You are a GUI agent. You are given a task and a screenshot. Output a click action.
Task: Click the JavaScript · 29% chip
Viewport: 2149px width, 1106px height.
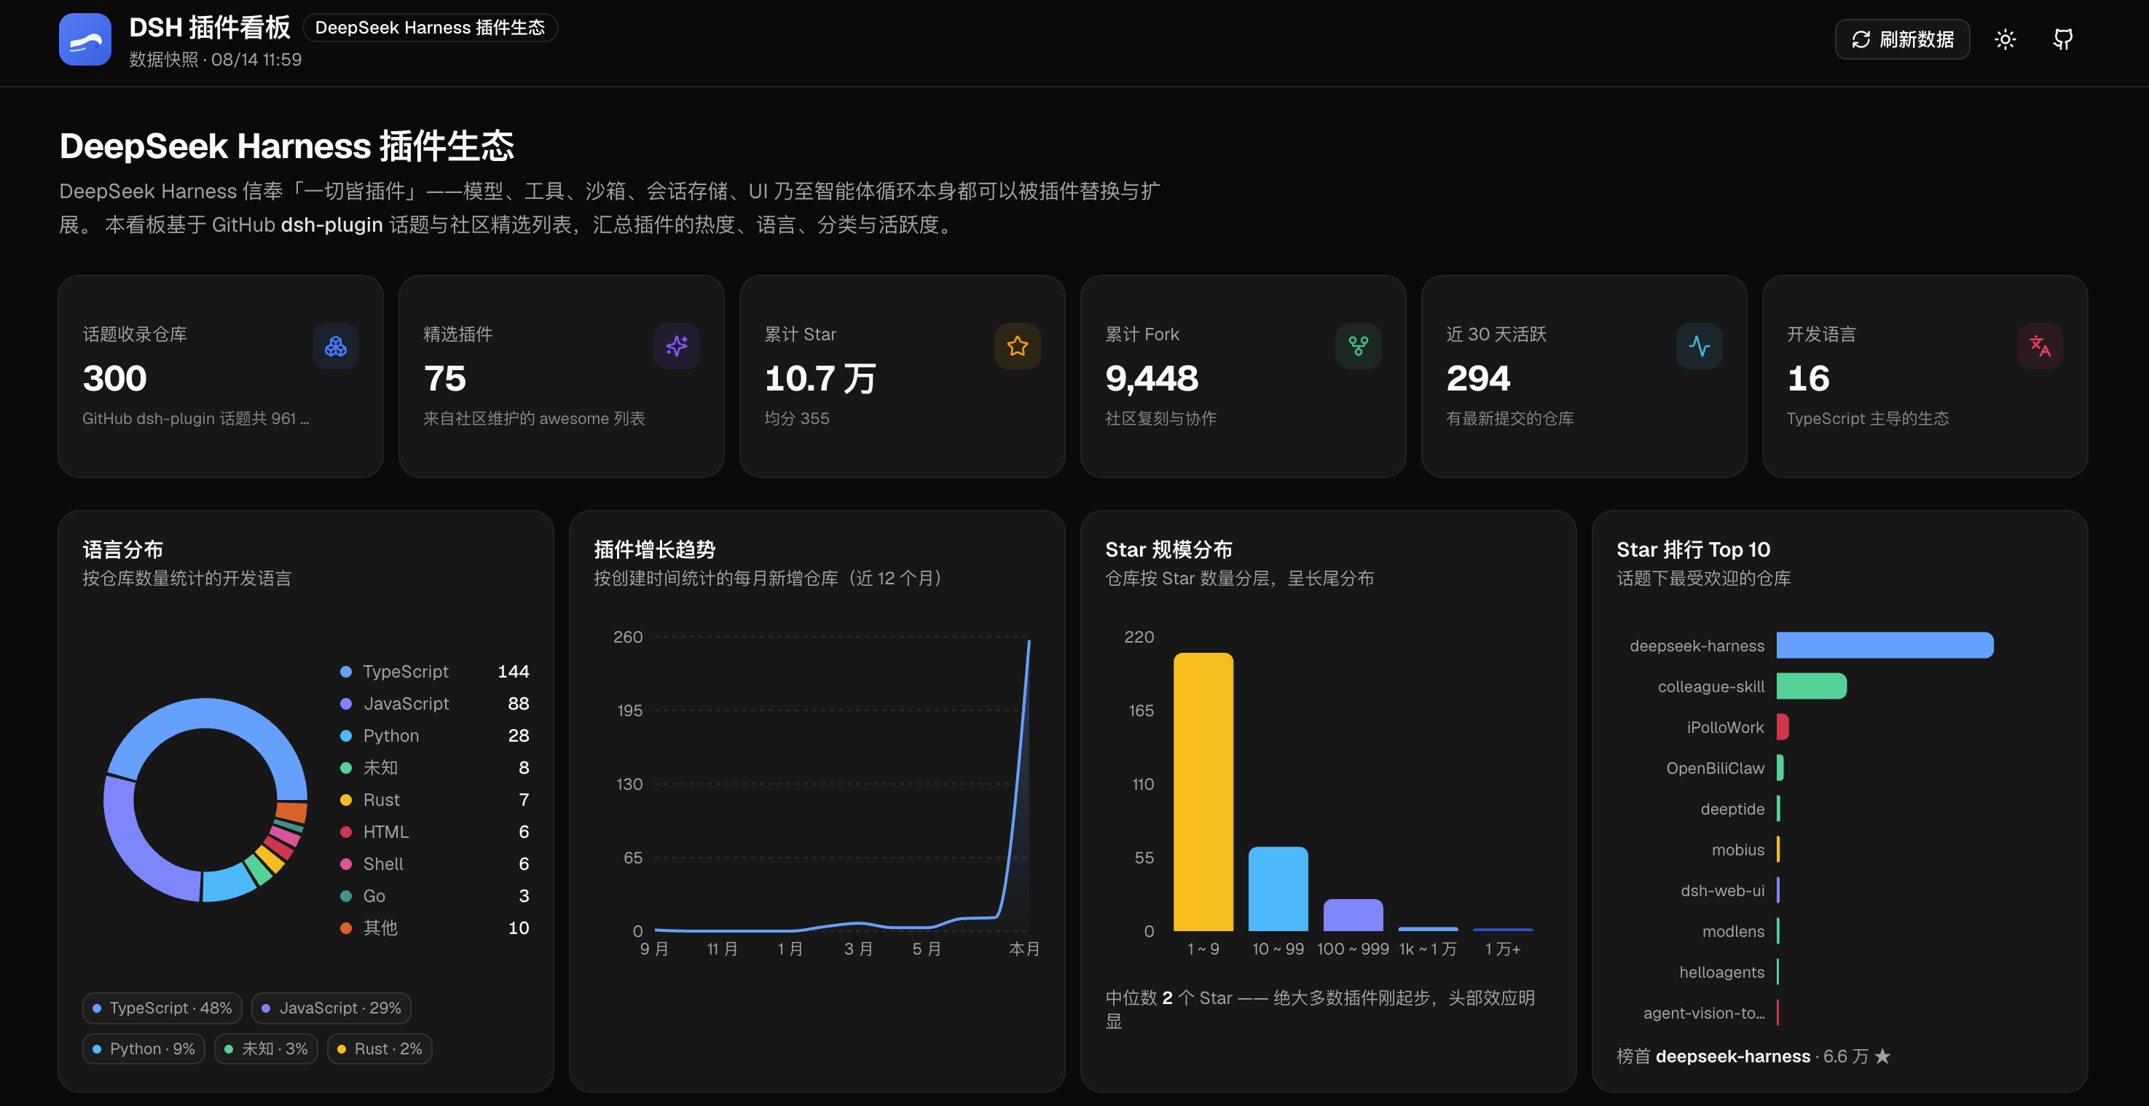coord(330,1008)
